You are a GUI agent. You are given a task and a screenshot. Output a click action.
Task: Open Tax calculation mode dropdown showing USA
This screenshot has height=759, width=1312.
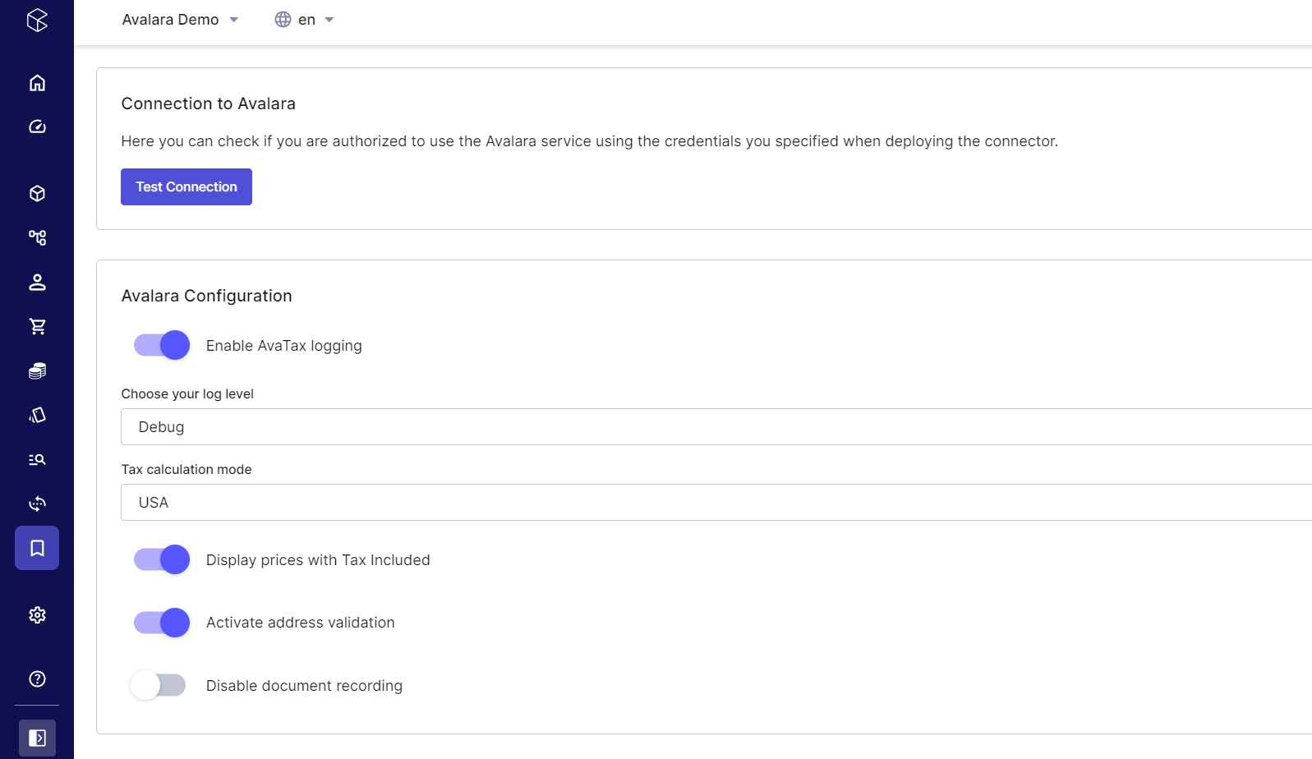click(716, 503)
